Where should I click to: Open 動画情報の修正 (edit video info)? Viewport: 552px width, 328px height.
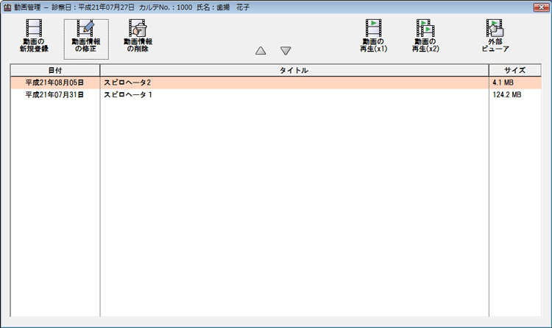click(x=86, y=37)
